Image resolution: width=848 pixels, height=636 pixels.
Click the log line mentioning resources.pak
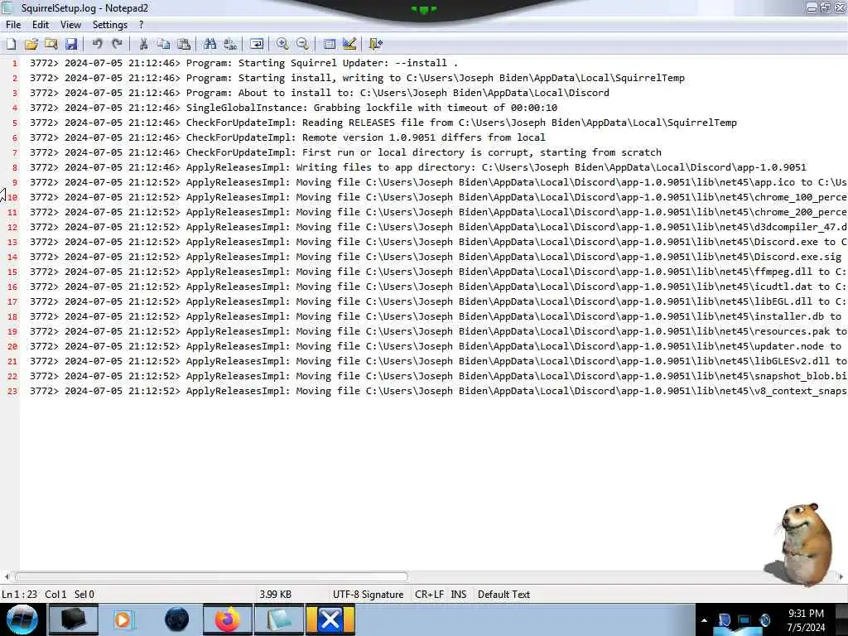(438, 331)
